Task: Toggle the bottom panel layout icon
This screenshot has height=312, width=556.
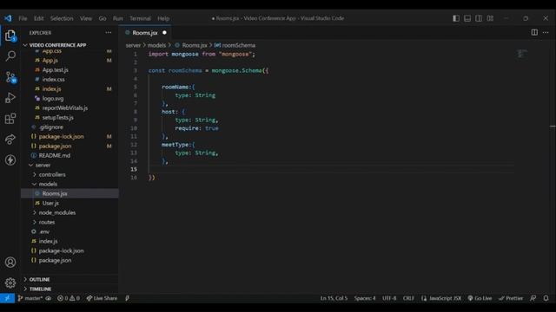Action: [467, 18]
